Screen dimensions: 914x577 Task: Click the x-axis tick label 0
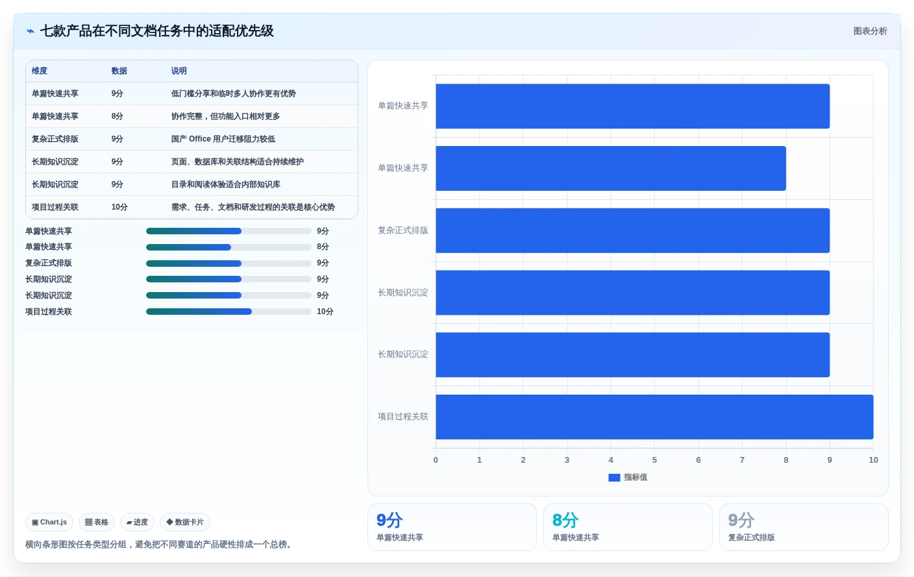click(x=436, y=460)
